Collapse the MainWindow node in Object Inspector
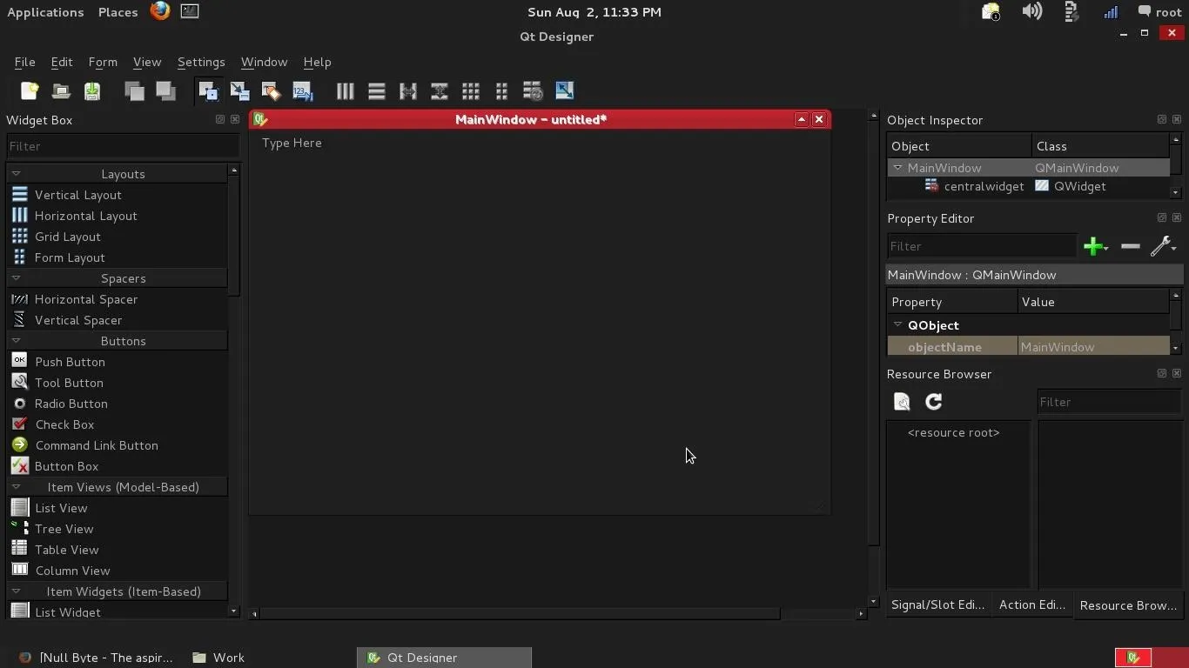Screen dimensions: 1189x668 click(x=897, y=168)
